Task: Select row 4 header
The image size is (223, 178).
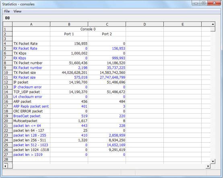Action: point(8,43)
